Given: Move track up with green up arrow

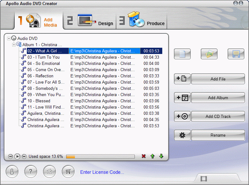Looking at the screenshot, I should click(153, 156).
